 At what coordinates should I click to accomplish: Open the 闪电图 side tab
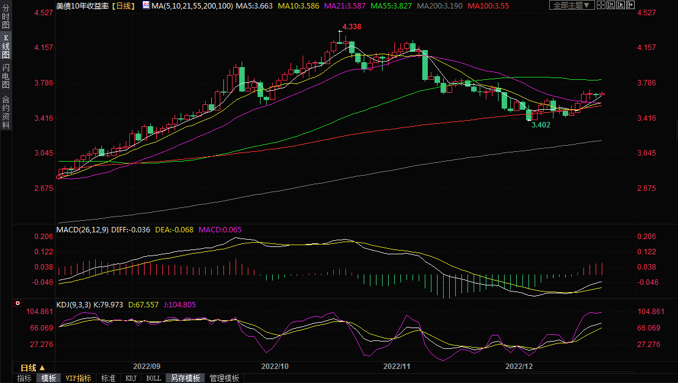point(5,76)
